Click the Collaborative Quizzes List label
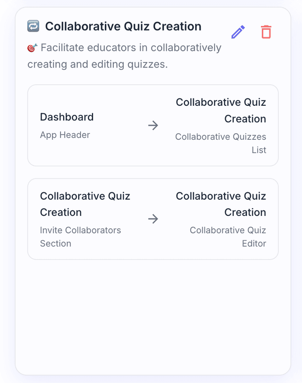 point(220,143)
